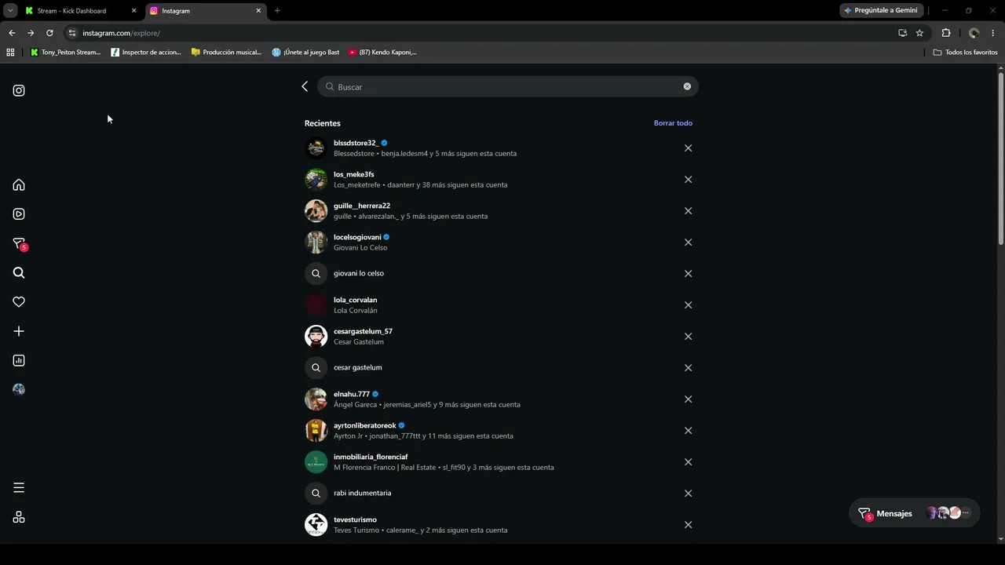Remove cesargastelum_57 from recent searches
The height and width of the screenshot is (565, 1005).
(688, 337)
